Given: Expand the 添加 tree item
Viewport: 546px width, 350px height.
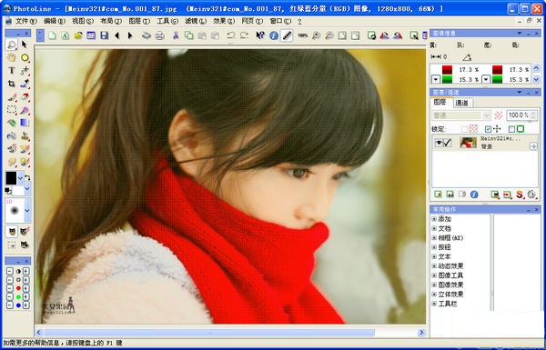Looking at the screenshot, I should click(434, 219).
